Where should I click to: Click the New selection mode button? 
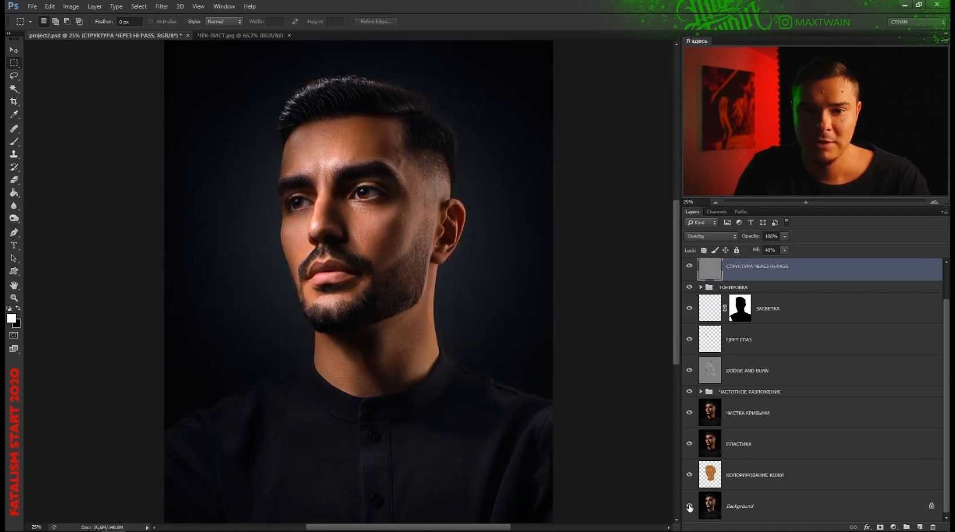(44, 21)
